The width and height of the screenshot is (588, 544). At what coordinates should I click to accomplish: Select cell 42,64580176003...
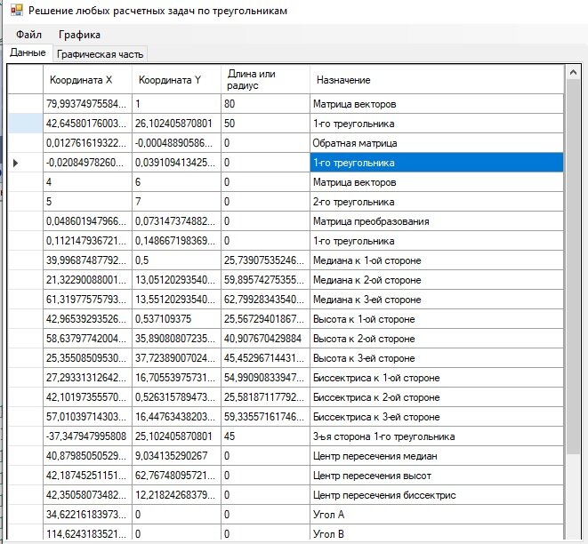pyautogui.click(x=88, y=124)
